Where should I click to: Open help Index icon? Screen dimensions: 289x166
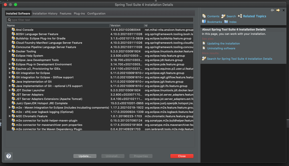pos(226,22)
